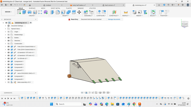This screenshot has height=107, width=191.
Task: Jump to timeline beginning
Action: click(2, 98)
